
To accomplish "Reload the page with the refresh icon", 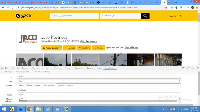I will click(12, 7).
